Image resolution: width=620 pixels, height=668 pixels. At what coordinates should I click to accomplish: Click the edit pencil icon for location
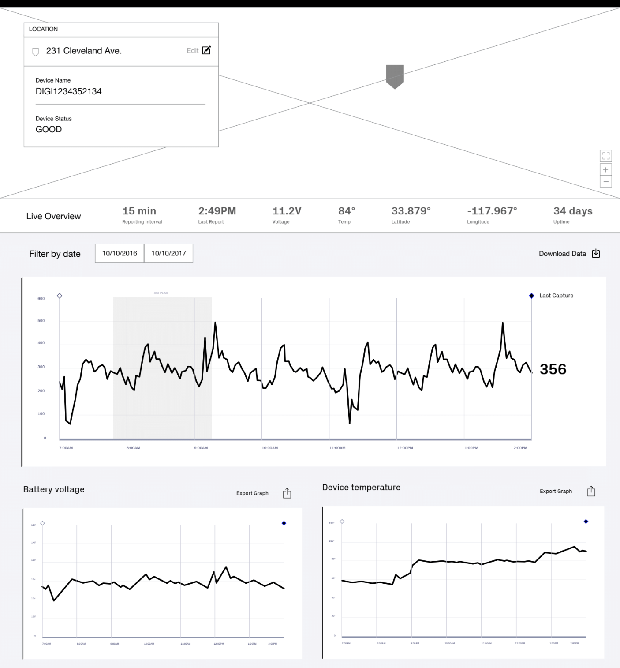pyautogui.click(x=206, y=50)
